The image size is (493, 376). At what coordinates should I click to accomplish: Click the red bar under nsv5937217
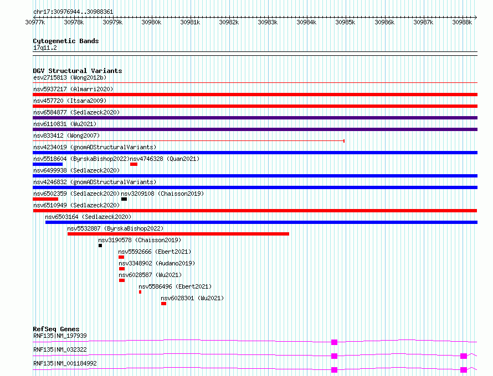pos(255,95)
